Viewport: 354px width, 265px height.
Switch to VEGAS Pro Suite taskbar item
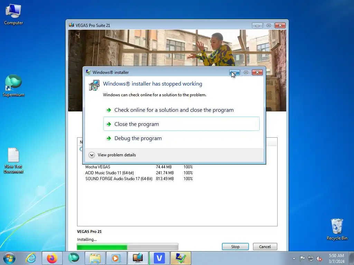(138, 258)
